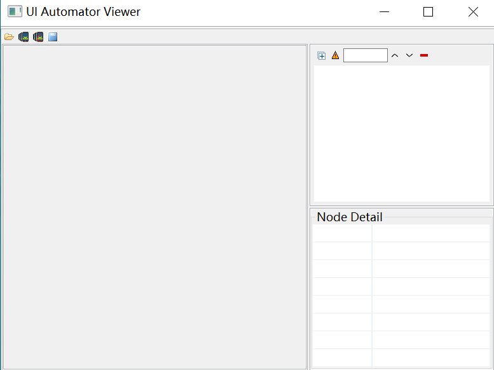Viewport: 494px width, 370px height.
Task: Click the UI Automator Viewer title bar icon
Action: (x=15, y=11)
